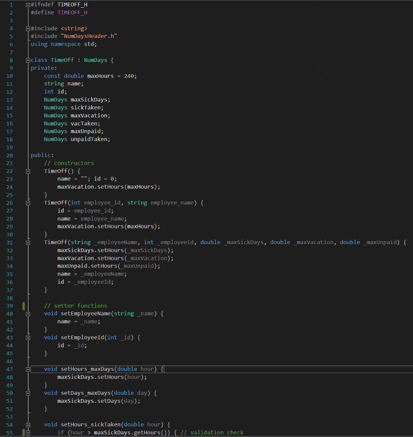Click the '// constructors' comment
Image resolution: width=413 pixels, height=437 pixels.
pos(69,163)
